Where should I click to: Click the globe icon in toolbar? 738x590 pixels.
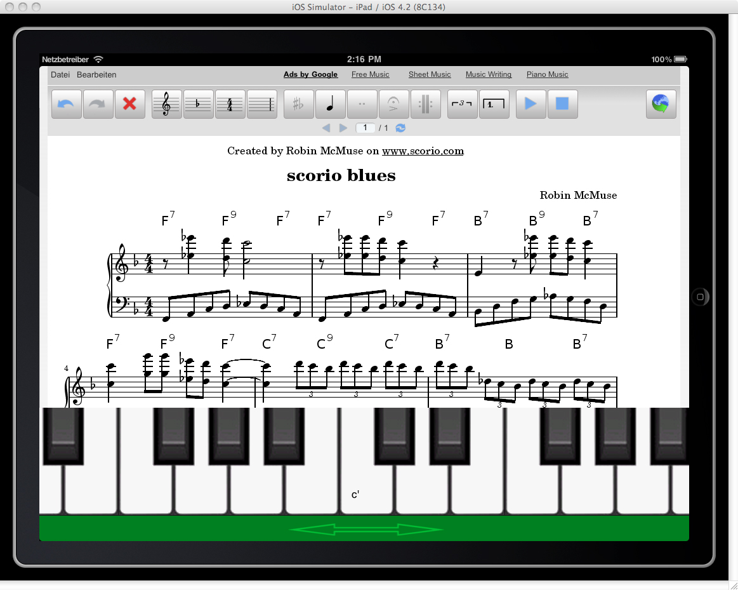(661, 104)
